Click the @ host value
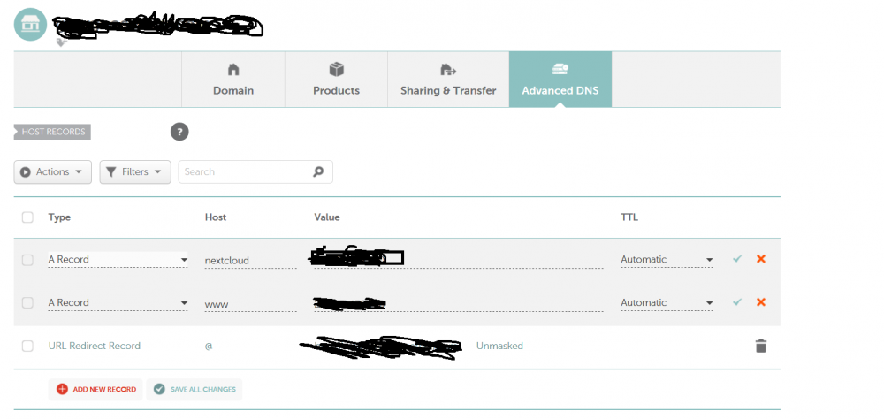The width and height of the screenshot is (884, 419). tap(209, 346)
